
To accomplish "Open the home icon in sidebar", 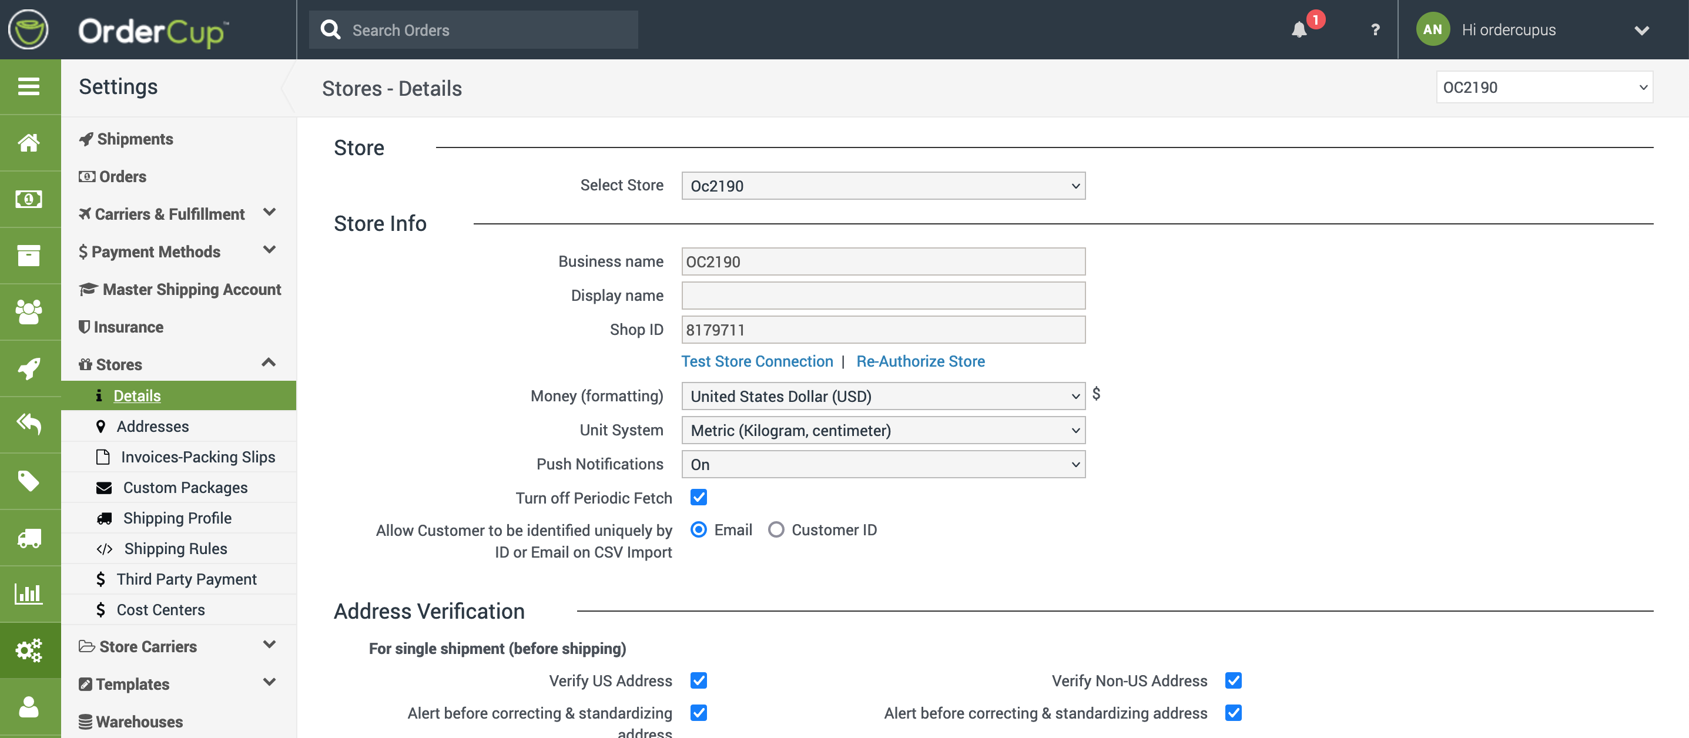I will [x=29, y=142].
